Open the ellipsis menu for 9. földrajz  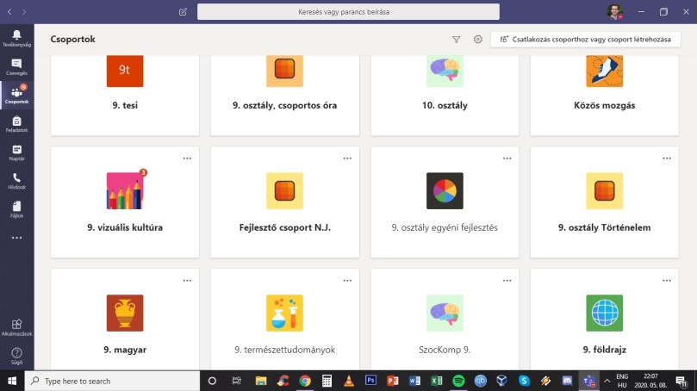tap(666, 281)
